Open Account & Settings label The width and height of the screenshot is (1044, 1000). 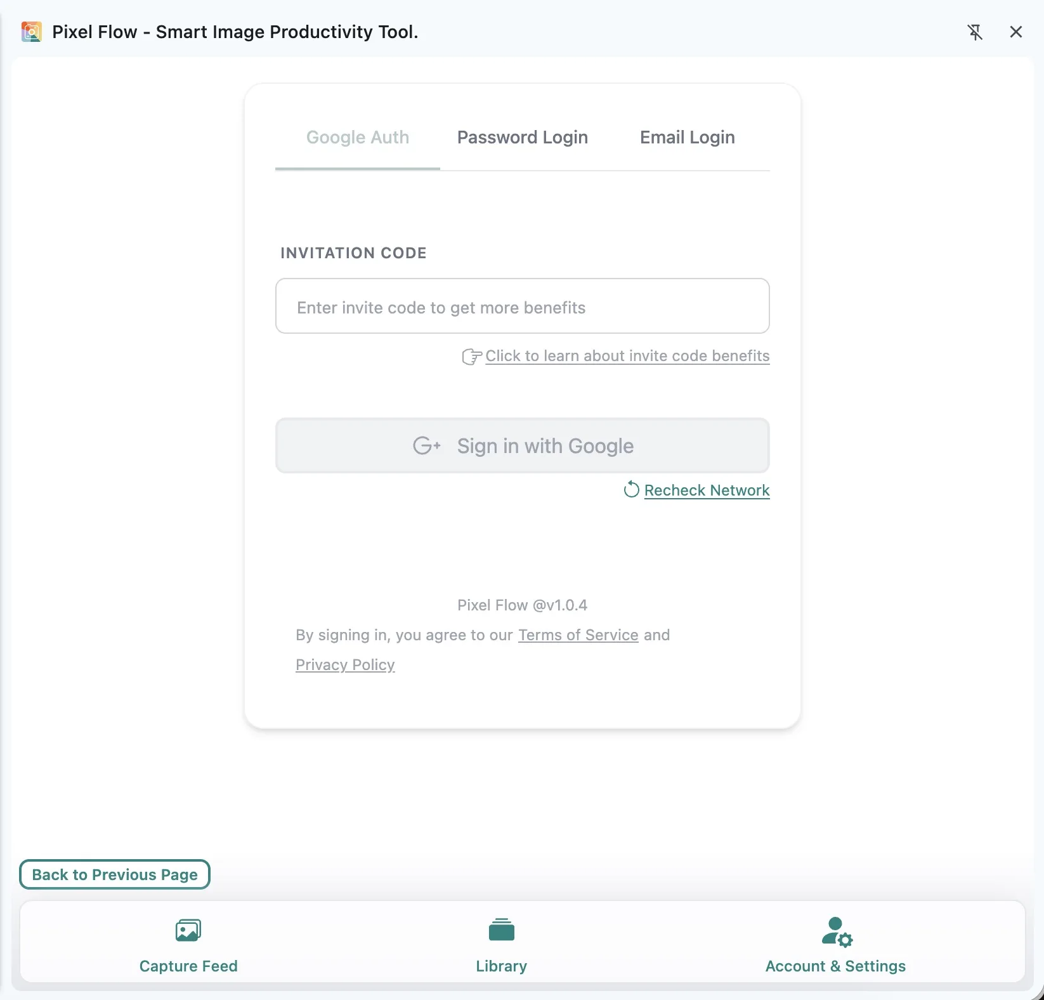(x=835, y=966)
